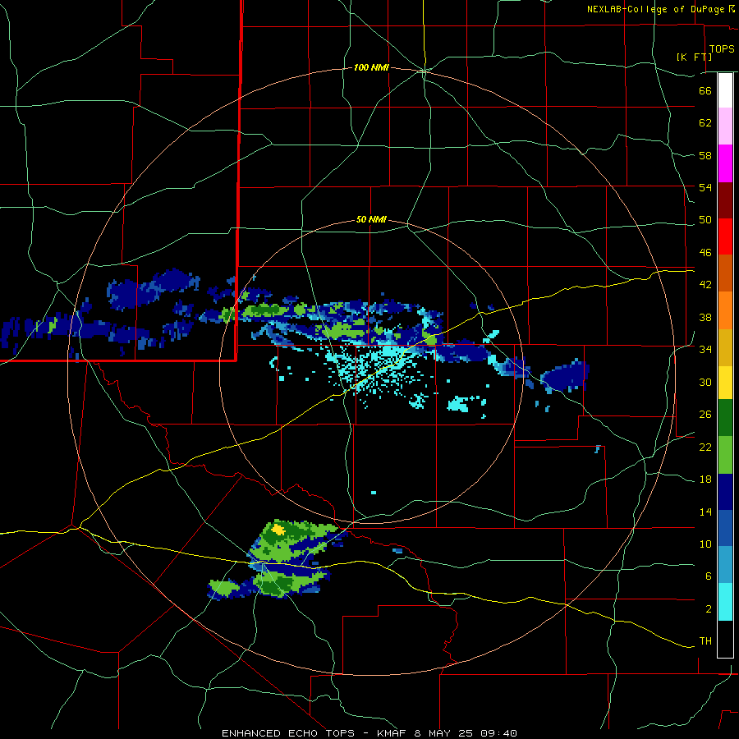
Task: Click the '14' legend value
Action: [705, 512]
